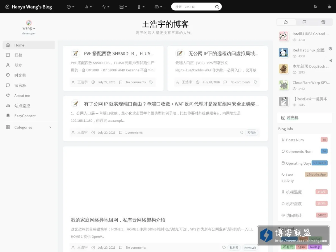
Task: Open the 无公网 IP下的远程访问 post title
Action: tap(223, 53)
